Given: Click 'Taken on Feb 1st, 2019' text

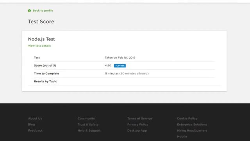Looking at the screenshot, I should click(x=120, y=58).
